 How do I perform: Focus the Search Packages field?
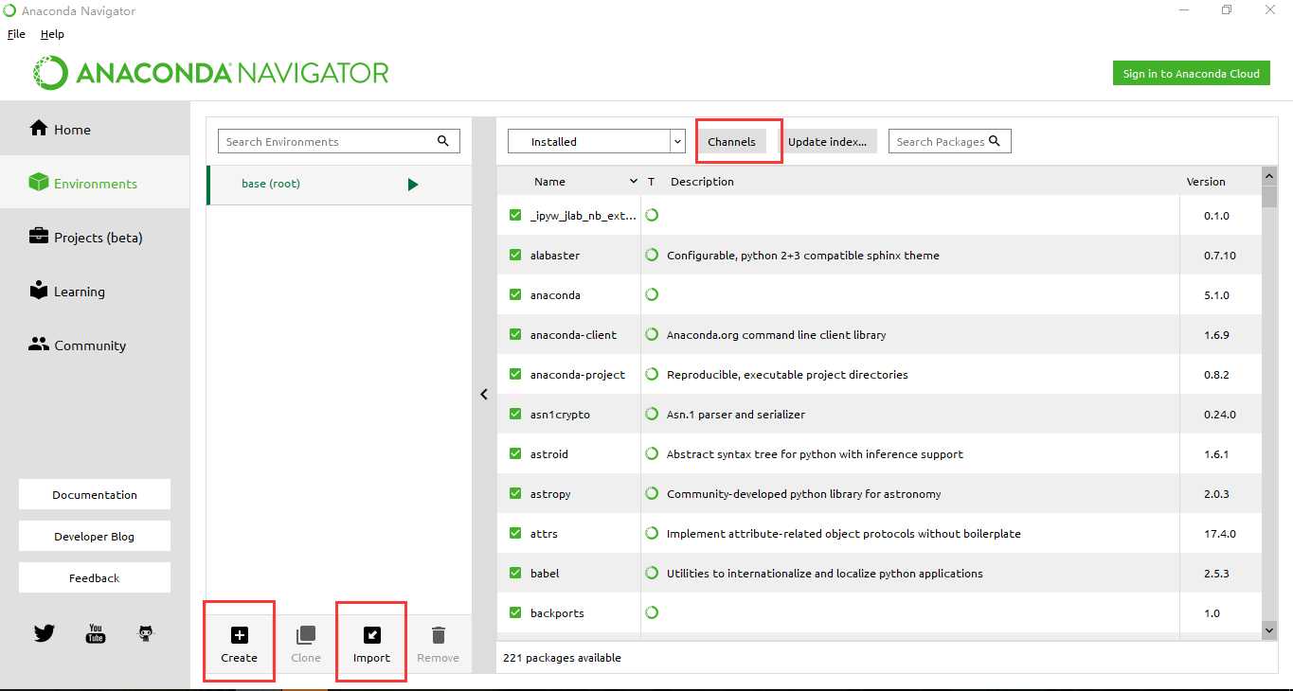click(950, 141)
